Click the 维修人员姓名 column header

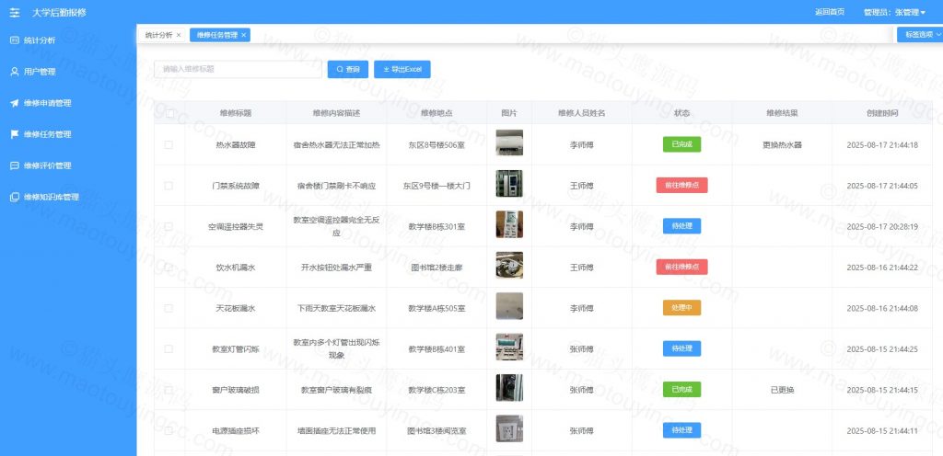582,113
